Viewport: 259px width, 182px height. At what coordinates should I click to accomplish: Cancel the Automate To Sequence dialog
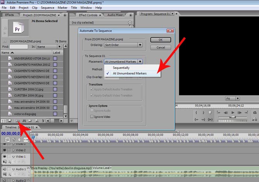[x=161, y=47]
